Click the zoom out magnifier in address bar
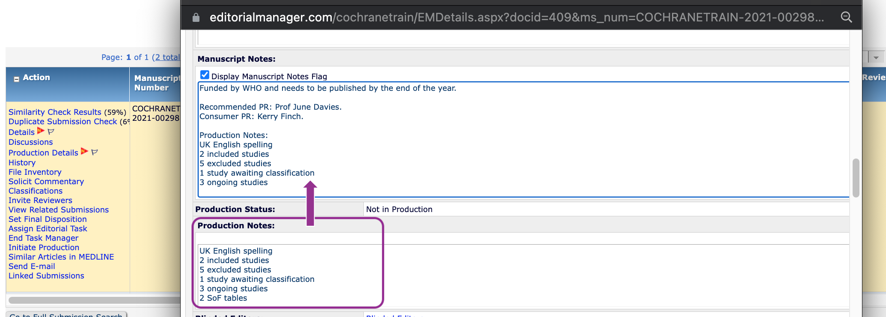The width and height of the screenshot is (886, 317). point(846,17)
